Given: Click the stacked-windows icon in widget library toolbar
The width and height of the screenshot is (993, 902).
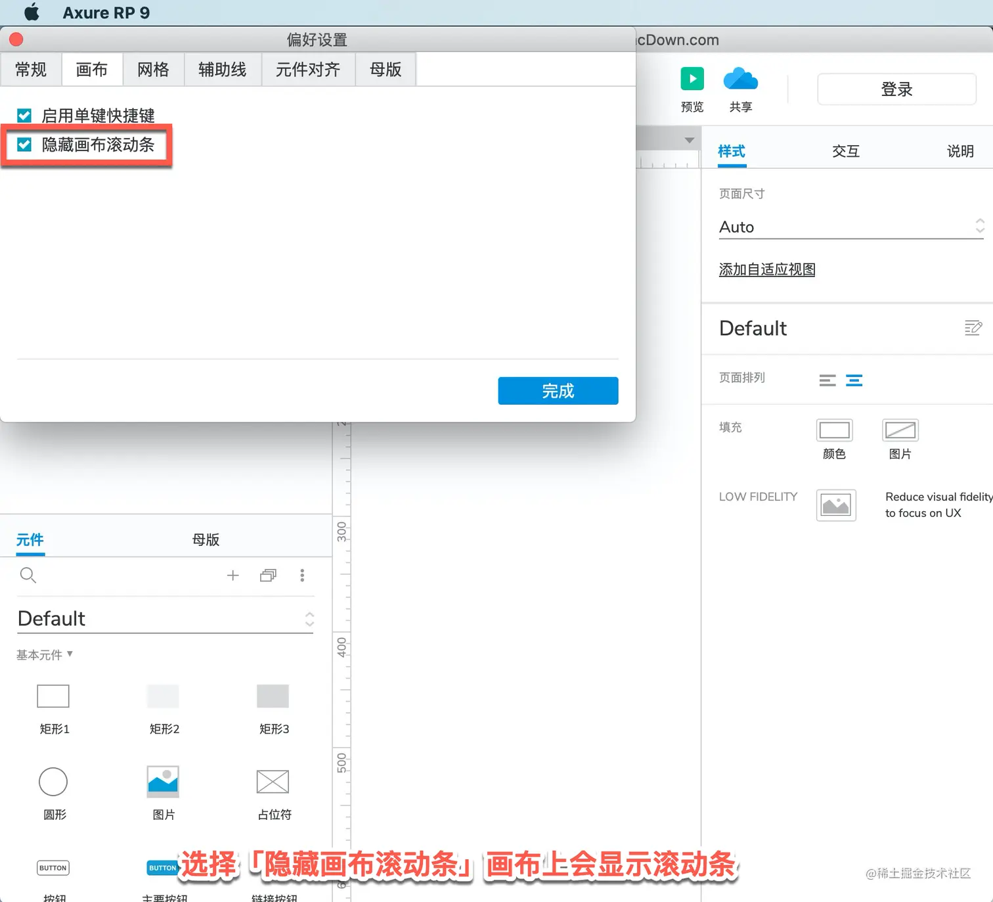Looking at the screenshot, I should [x=268, y=575].
